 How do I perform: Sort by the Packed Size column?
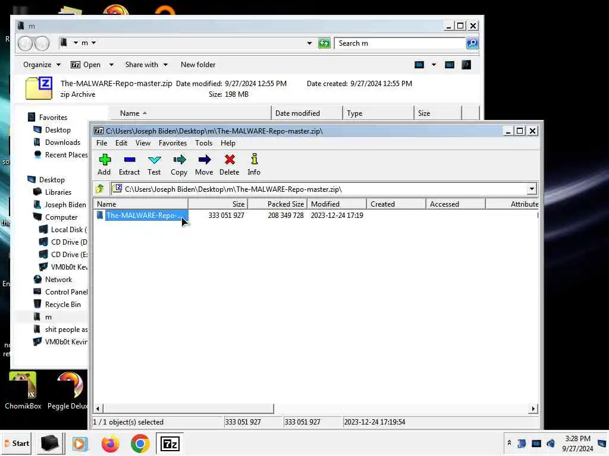(x=277, y=204)
